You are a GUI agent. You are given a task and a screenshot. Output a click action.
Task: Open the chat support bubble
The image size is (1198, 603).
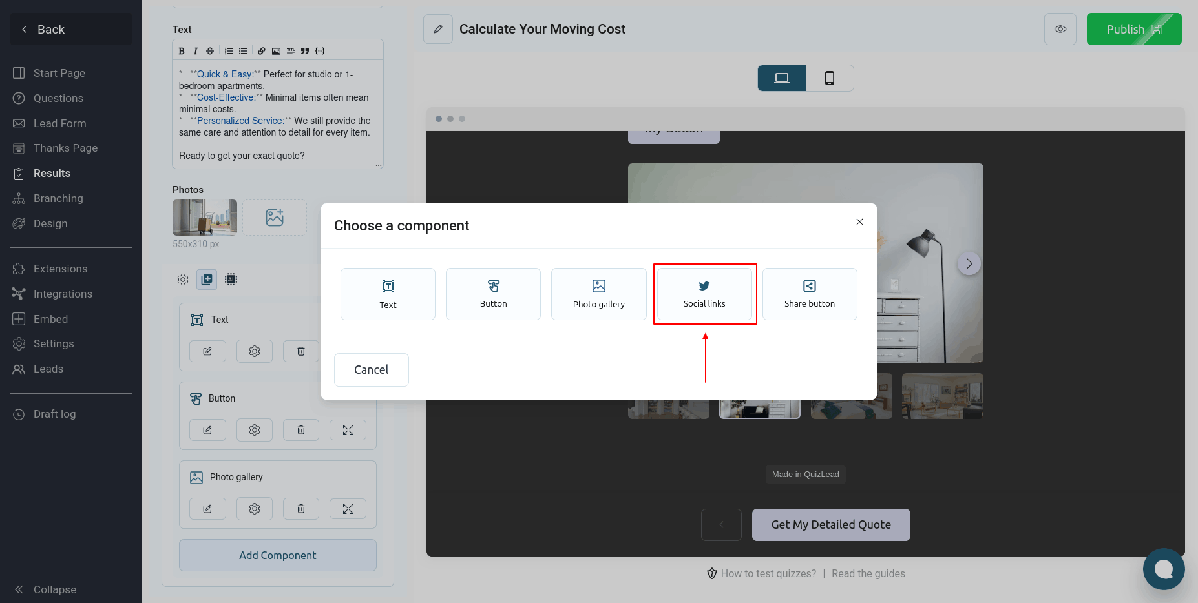(1163, 569)
